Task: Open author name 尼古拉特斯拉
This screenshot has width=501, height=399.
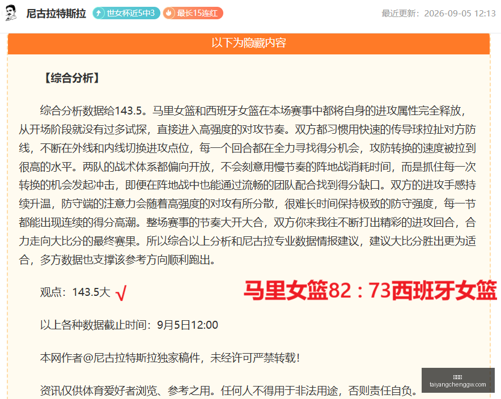Action: (56, 14)
